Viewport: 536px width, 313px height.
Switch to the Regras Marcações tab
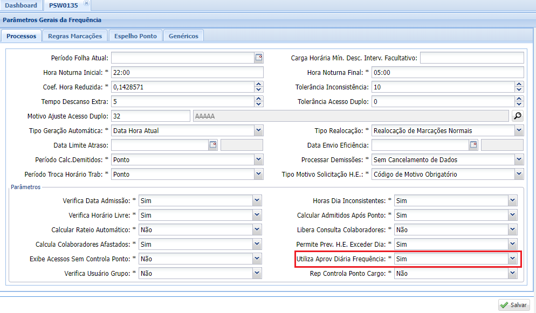click(x=75, y=36)
